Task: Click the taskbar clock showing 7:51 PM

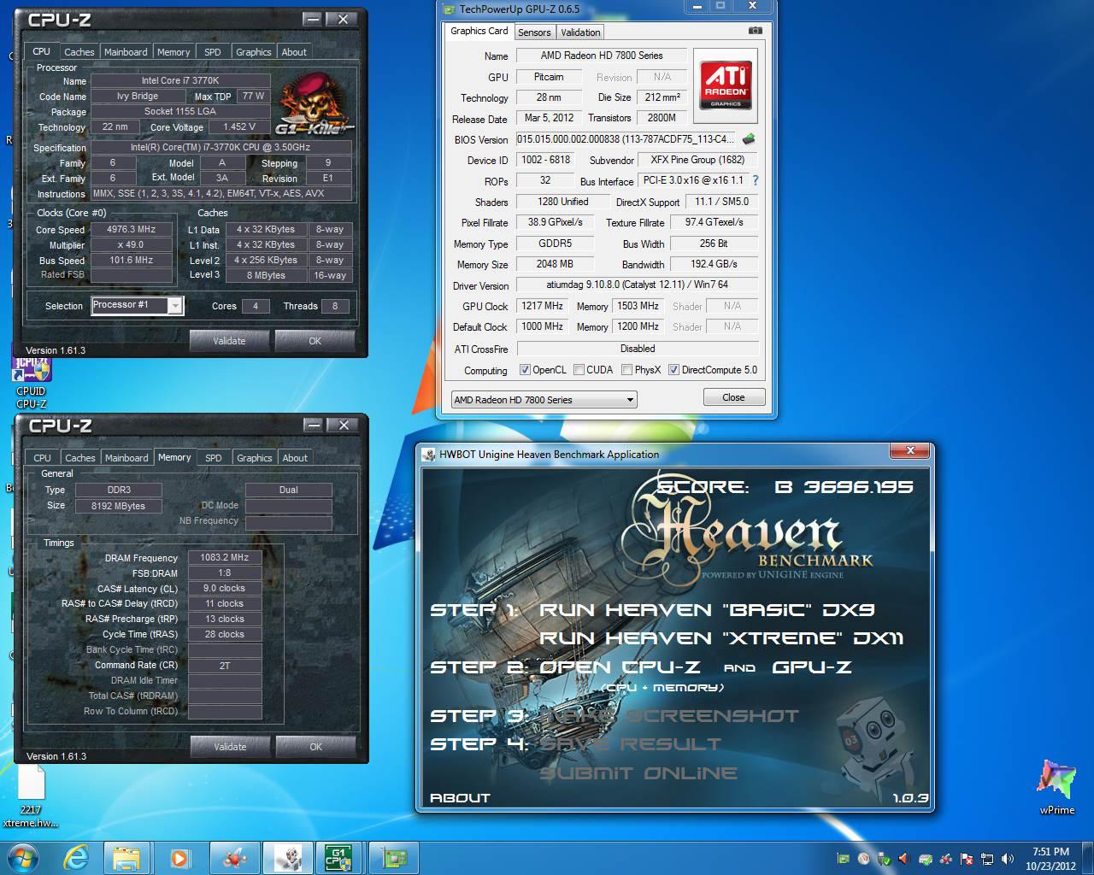Action: [1050, 859]
